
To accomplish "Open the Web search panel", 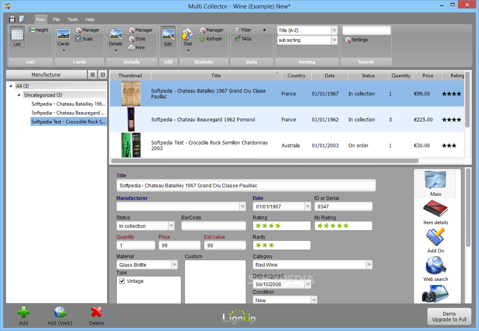I will (x=435, y=269).
